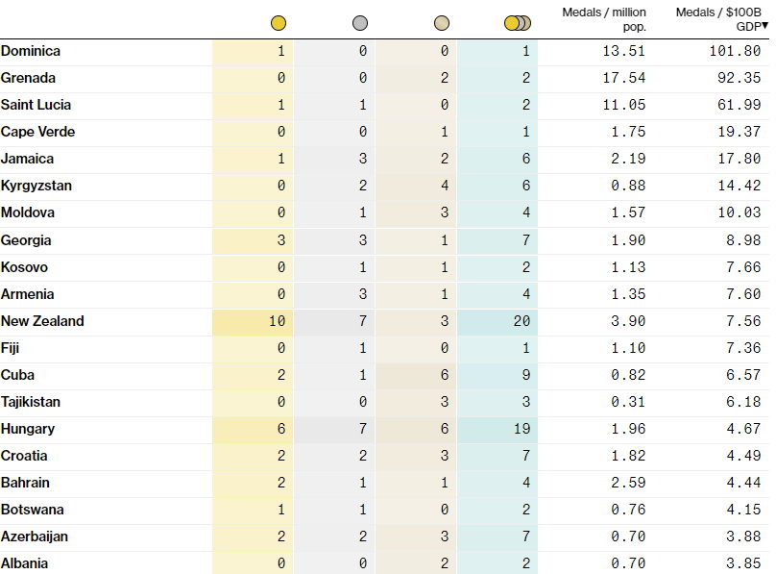Select the Saint Lucia row label
Viewport: 776px width, 574px height.
[36, 105]
